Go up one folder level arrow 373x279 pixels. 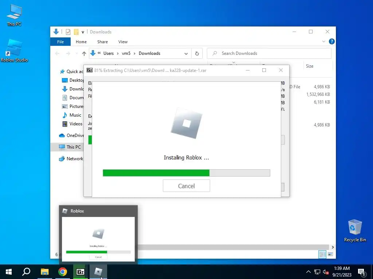coord(84,54)
